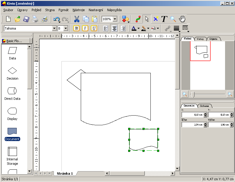Align text to the left

(x=106, y=28)
